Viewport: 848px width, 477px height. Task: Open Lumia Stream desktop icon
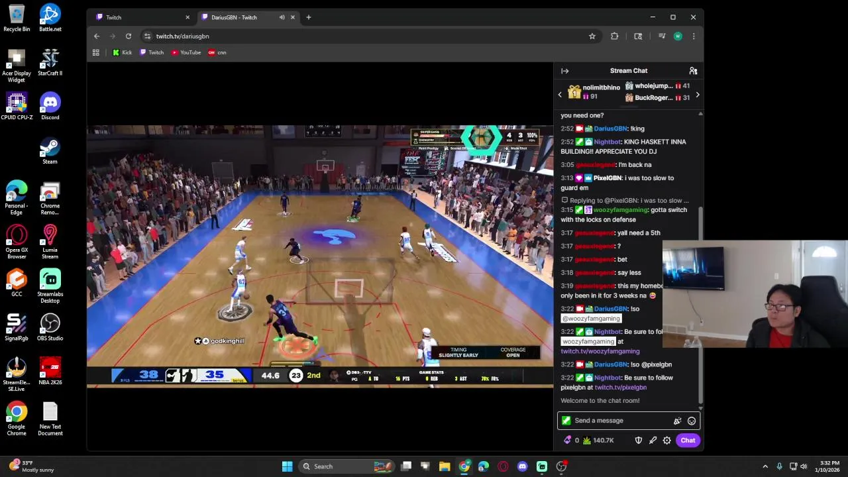[x=50, y=242]
